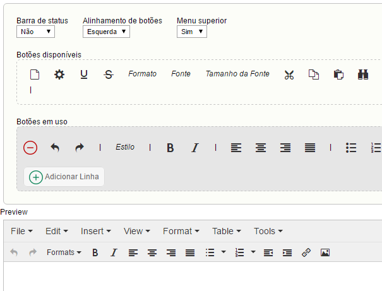The width and height of the screenshot is (382, 291).
Task: Open the Alinhamento de botões dropdown
Action: [x=106, y=32]
